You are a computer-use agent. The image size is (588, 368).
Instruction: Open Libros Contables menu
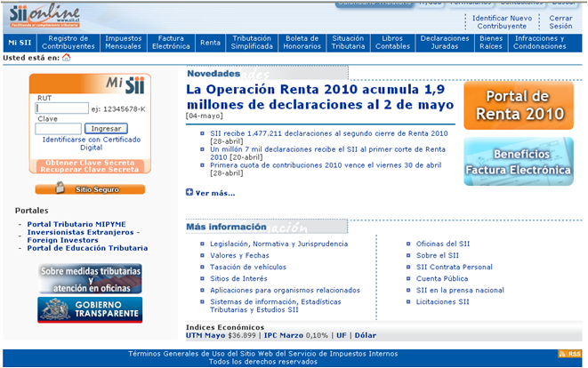pyautogui.click(x=392, y=43)
